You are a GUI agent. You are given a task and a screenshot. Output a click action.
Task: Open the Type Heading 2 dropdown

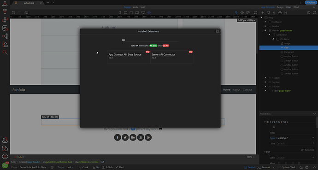click(295, 138)
